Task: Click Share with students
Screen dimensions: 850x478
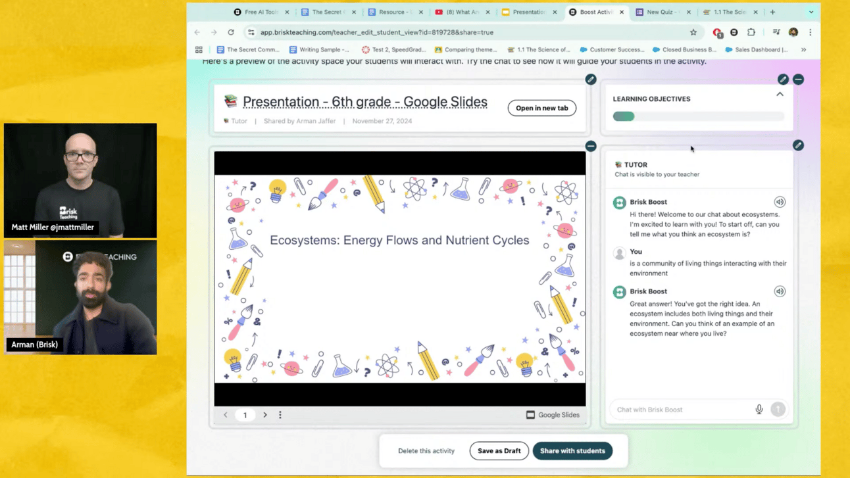Action: (572, 451)
